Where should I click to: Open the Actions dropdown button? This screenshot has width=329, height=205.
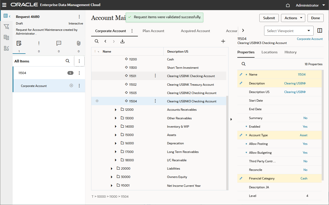(x=293, y=18)
